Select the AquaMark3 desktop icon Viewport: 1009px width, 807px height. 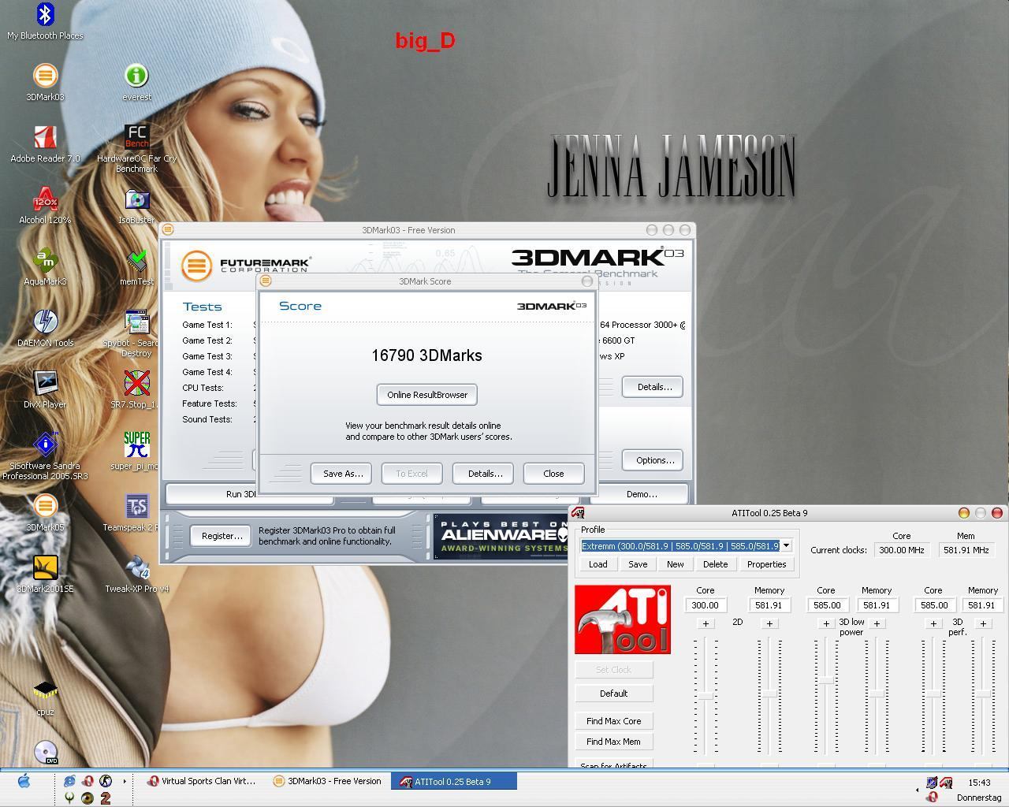45,267
